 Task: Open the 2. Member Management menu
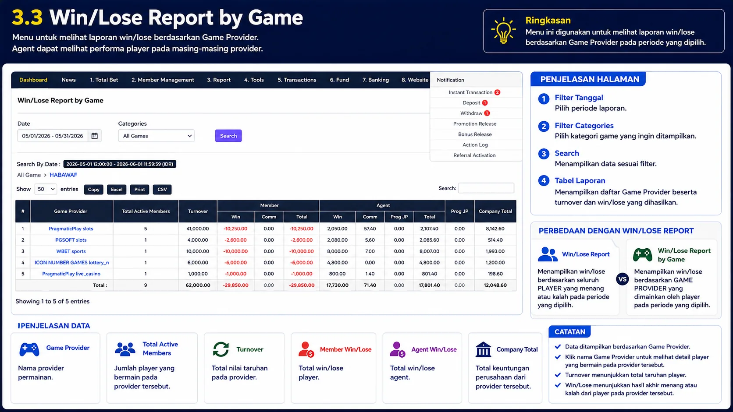163,80
